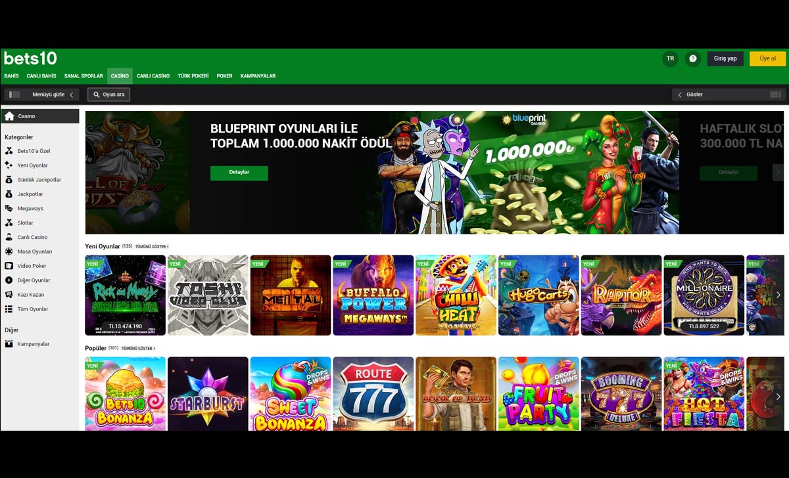Click the Oyun ara search field

108,95
